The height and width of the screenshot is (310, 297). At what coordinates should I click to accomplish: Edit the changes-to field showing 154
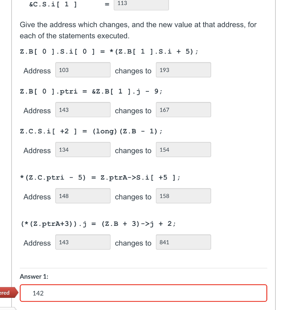183,150
